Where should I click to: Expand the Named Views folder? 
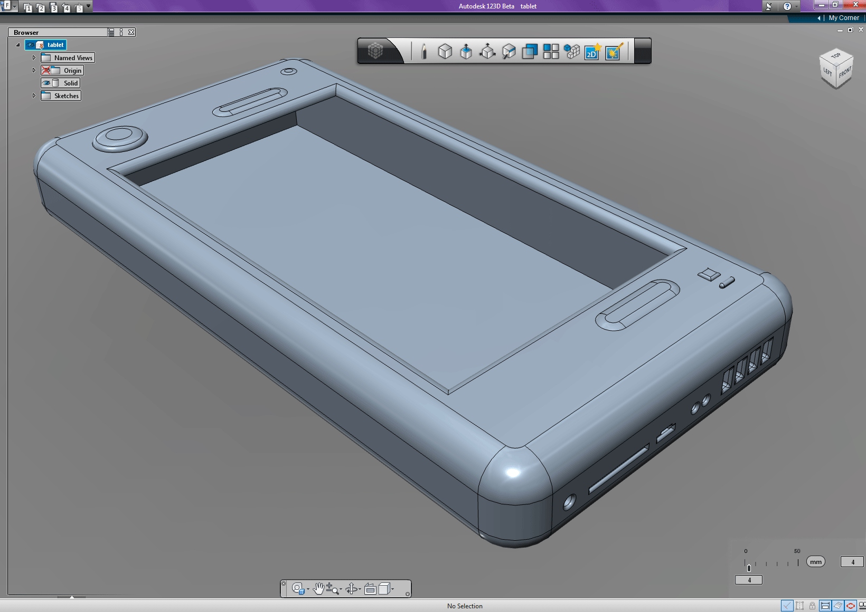click(x=34, y=58)
